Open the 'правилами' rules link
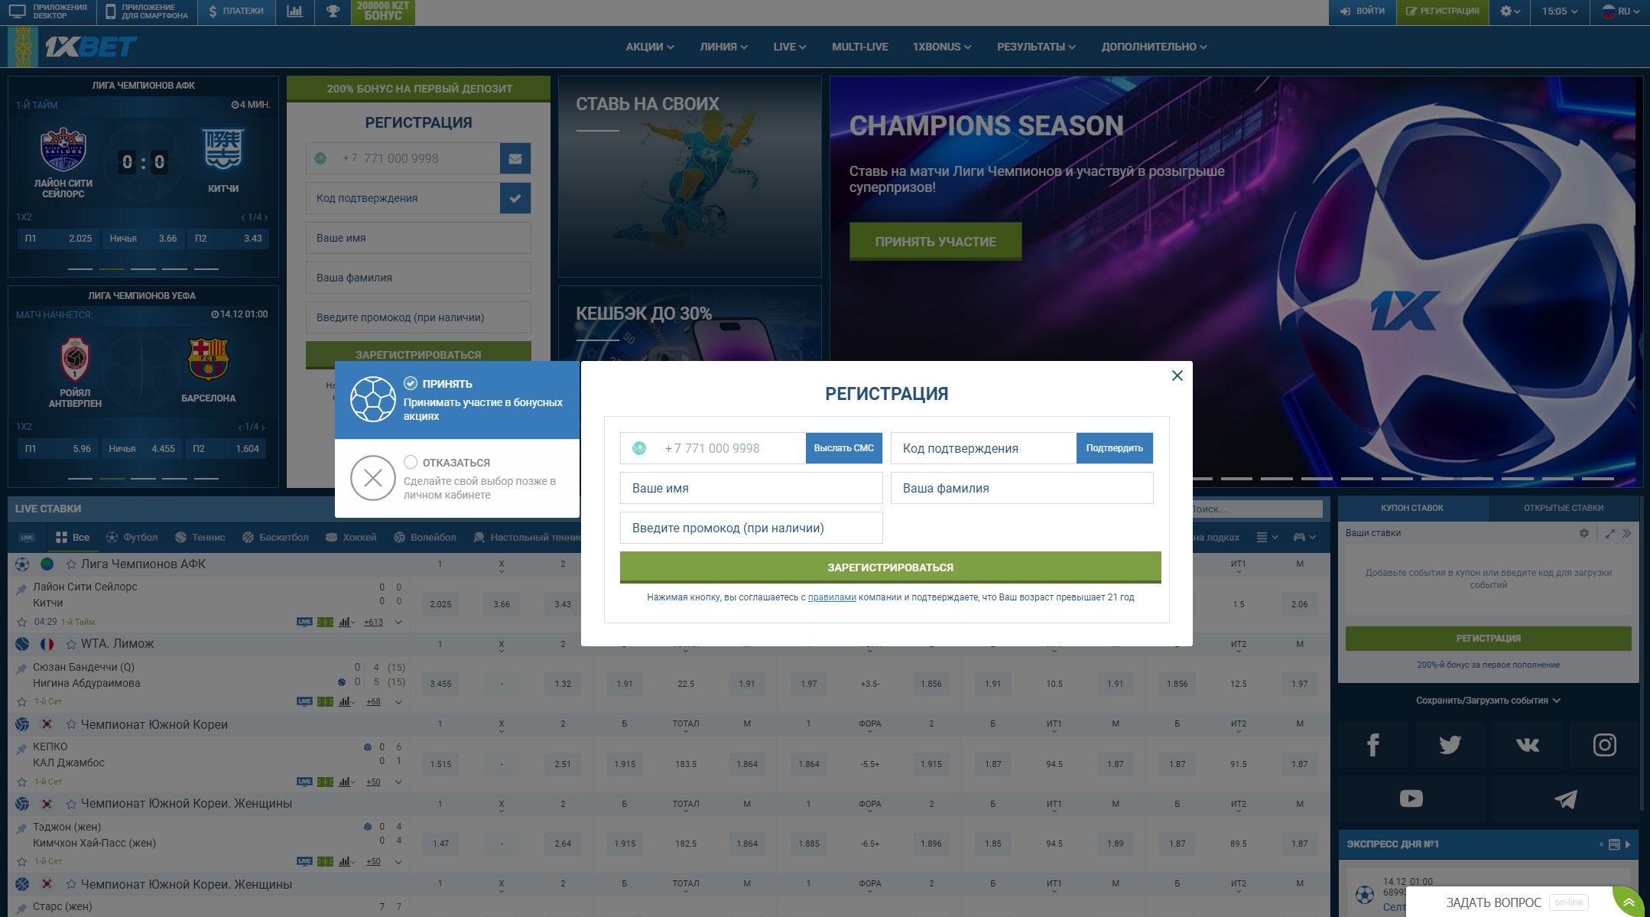The width and height of the screenshot is (1650, 917). [x=832, y=597]
